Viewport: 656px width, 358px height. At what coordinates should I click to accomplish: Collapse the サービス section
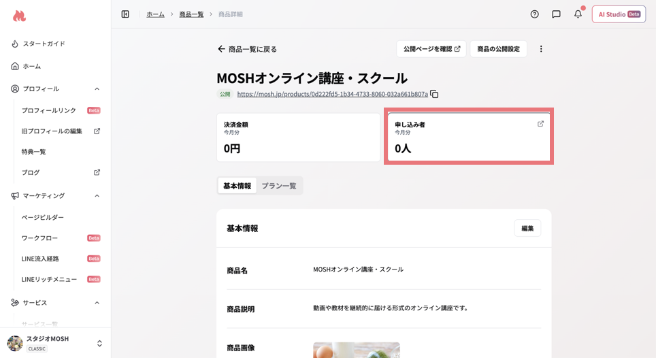(x=97, y=303)
